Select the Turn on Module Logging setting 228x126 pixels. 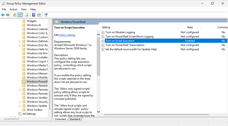click(x=120, y=32)
